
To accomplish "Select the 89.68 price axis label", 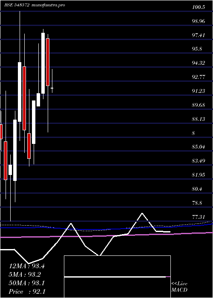I will [x=199, y=105].
